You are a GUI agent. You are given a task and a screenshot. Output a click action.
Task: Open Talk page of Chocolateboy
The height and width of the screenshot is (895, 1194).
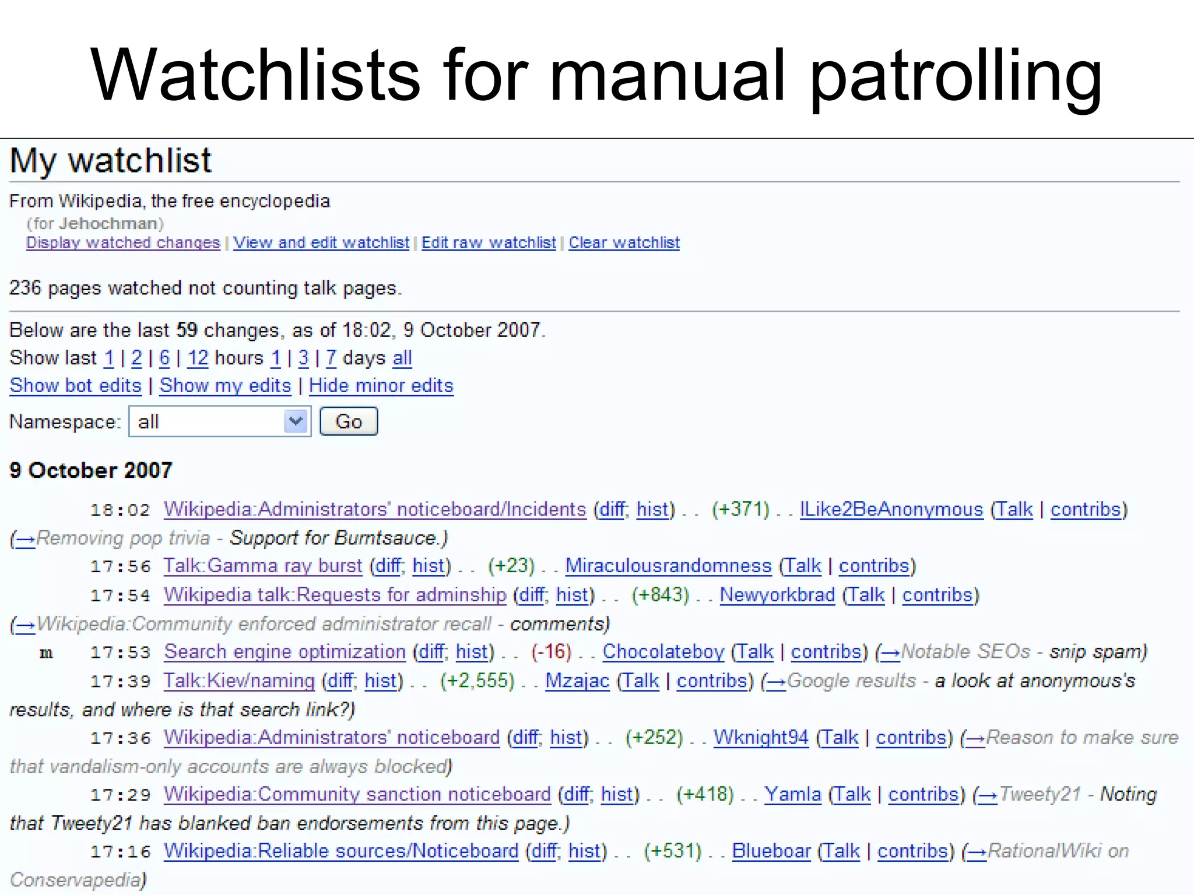(756, 651)
